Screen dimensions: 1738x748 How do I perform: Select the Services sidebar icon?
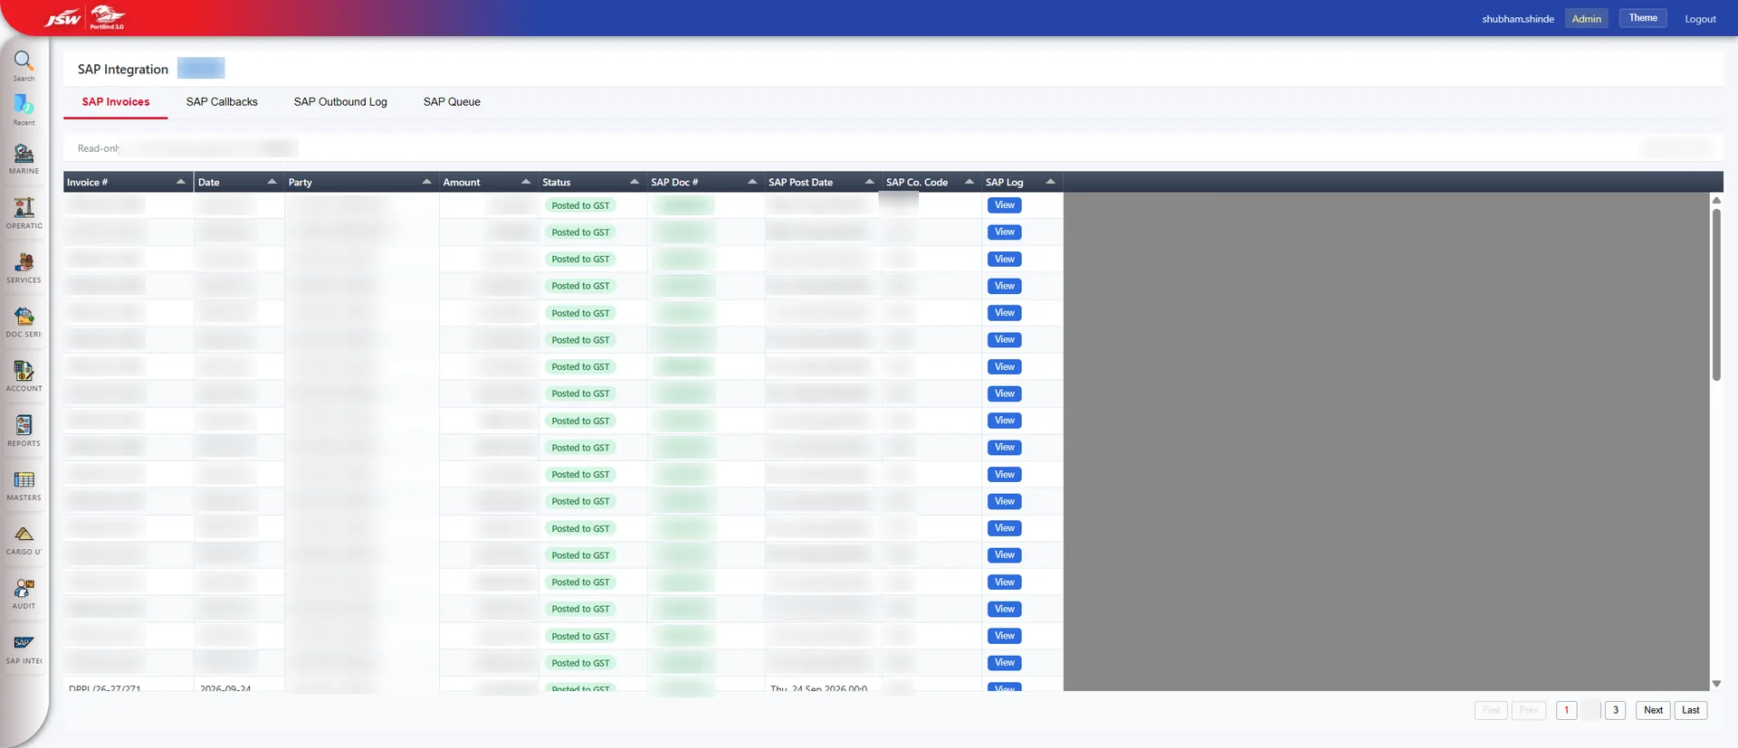pos(24,263)
